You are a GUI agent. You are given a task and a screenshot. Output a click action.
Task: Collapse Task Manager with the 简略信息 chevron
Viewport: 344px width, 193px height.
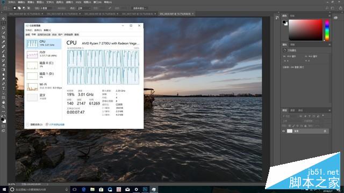[27, 124]
